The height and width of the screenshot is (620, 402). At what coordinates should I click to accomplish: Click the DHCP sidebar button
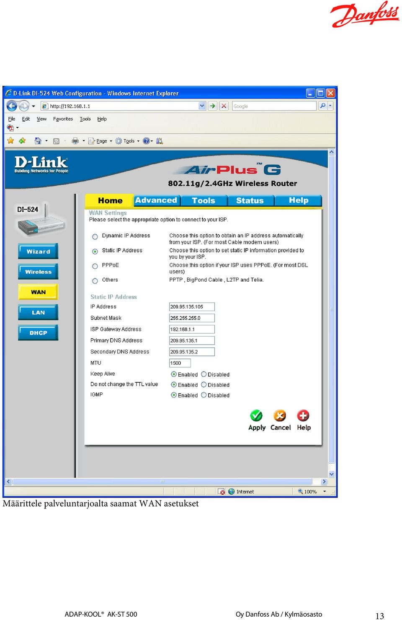pyautogui.click(x=38, y=333)
